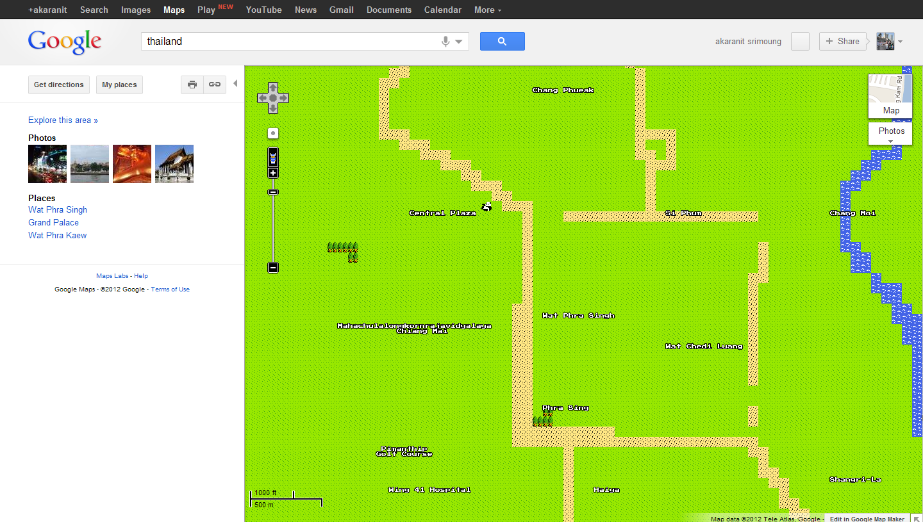Viewport: 923px width, 522px height.
Task: Open Maps Labs link
Action: point(112,276)
